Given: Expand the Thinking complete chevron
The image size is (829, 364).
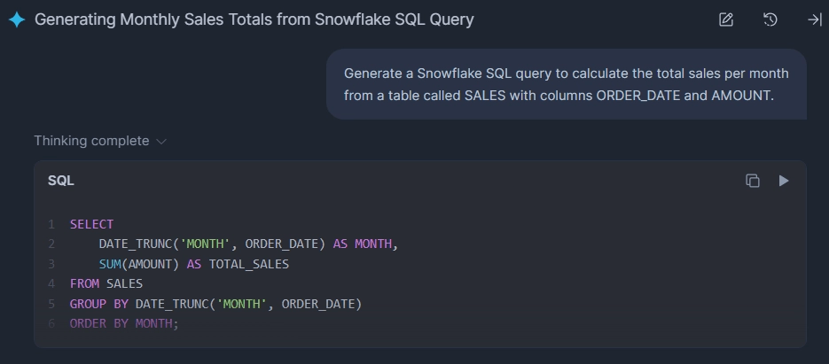Looking at the screenshot, I should 161,142.
